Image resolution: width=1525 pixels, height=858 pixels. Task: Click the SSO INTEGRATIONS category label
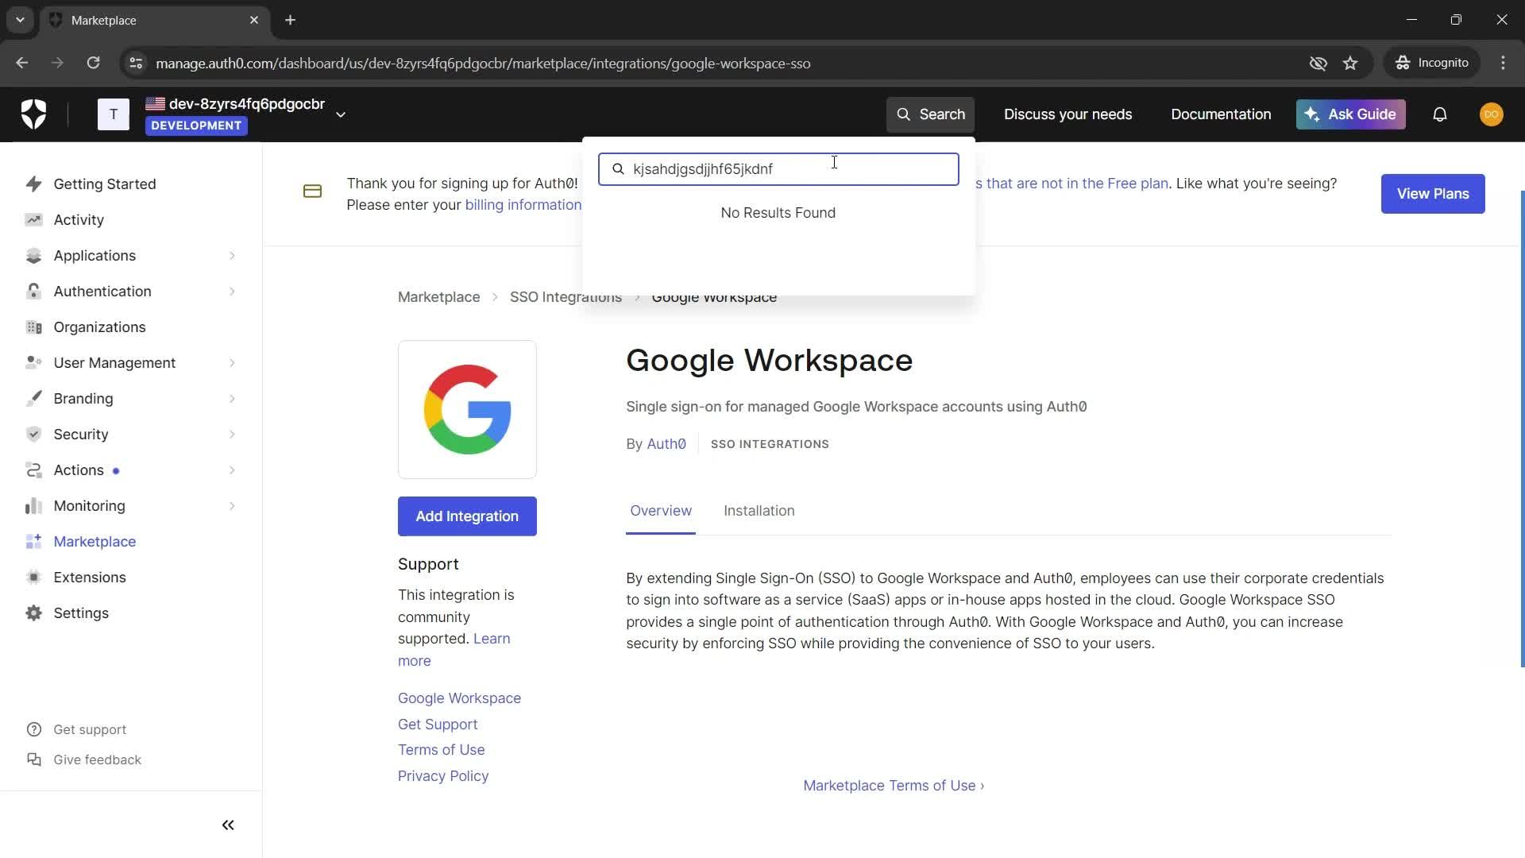pyautogui.click(x=770, y=444)
